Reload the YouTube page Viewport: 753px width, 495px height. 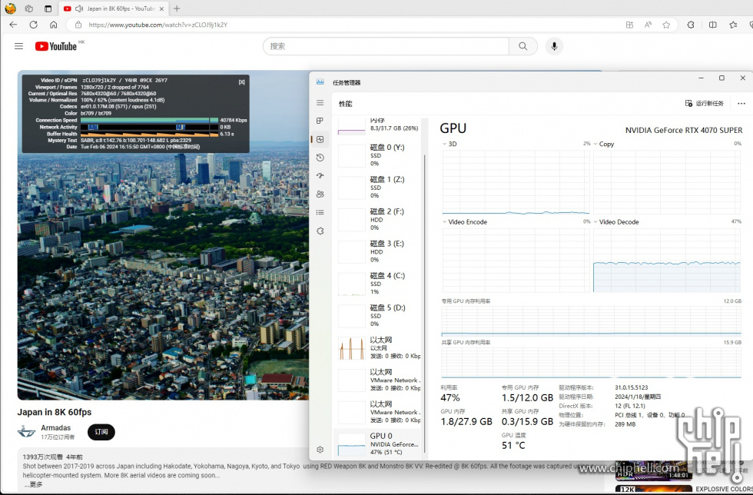coord(33,25)
